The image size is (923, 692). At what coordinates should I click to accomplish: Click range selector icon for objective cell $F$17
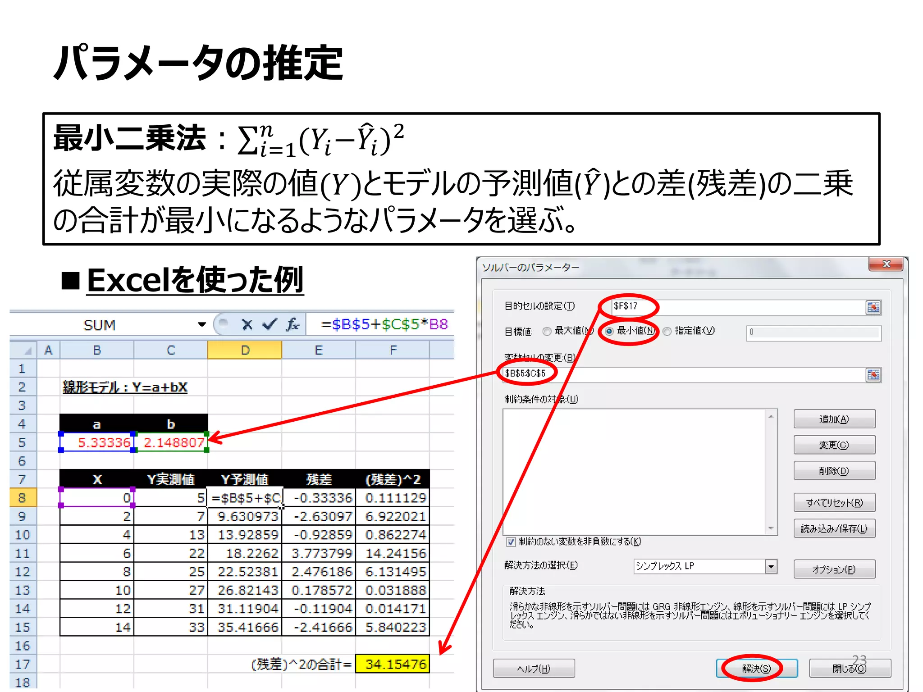pos(873,308)
